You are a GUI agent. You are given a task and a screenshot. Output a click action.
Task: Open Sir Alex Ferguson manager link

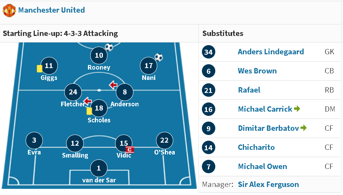tap(268, 185)
